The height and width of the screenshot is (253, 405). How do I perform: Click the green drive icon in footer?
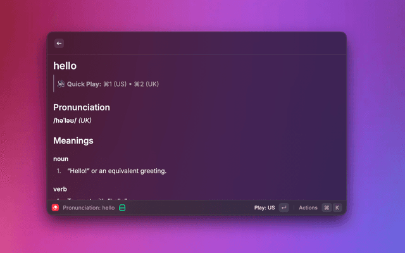pos(123,207)
